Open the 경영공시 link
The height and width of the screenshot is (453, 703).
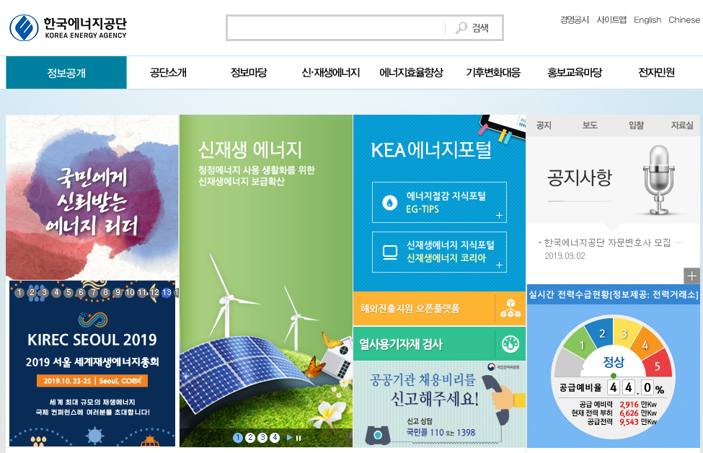pyautogui.click(x=575, y=19)
